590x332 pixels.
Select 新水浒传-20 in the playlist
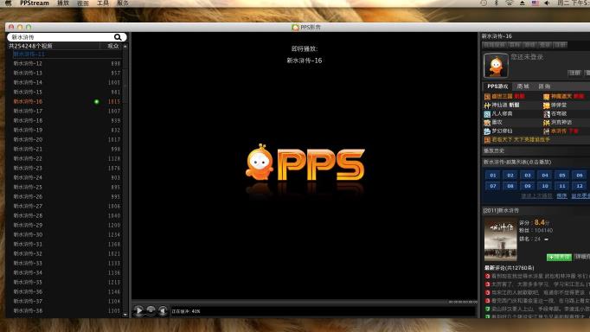(x=67, y=139)
